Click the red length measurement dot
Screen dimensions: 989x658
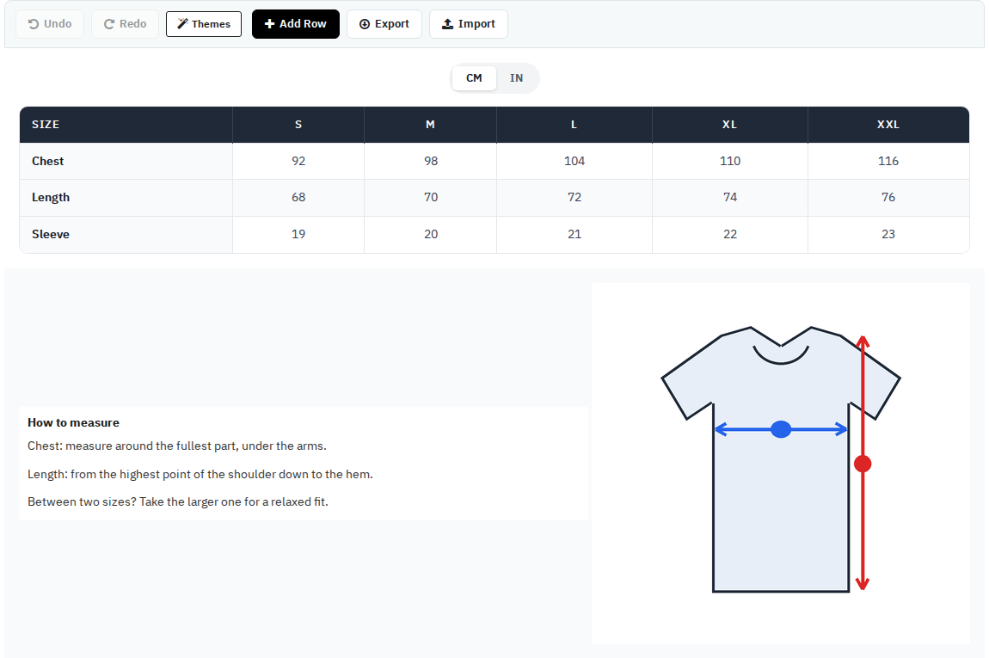863,464
